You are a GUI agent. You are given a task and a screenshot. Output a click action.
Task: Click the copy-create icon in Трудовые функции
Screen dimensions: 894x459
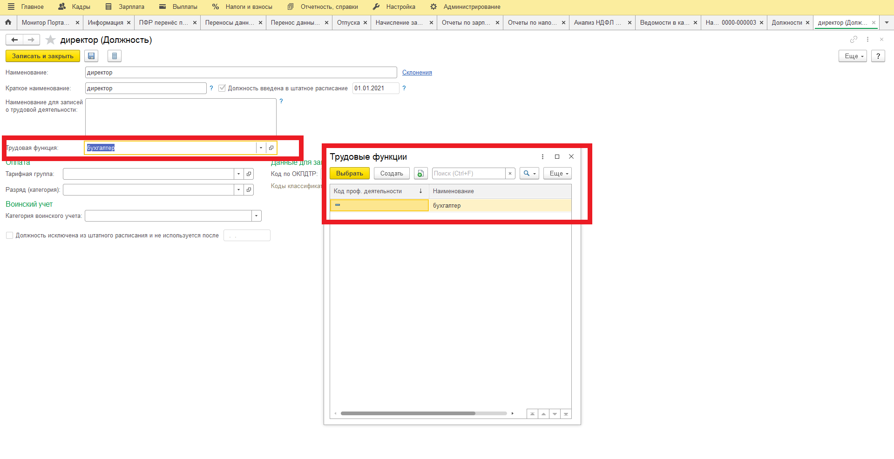coord(420,174)
